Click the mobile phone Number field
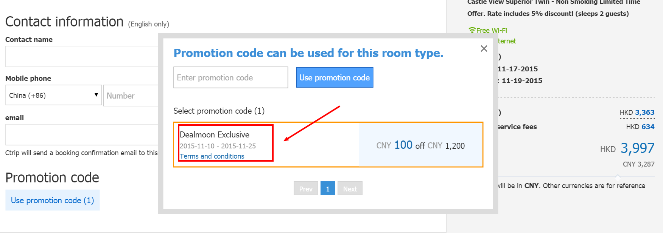This screenshot has width=663, height=233. click(x=131, y=96)
